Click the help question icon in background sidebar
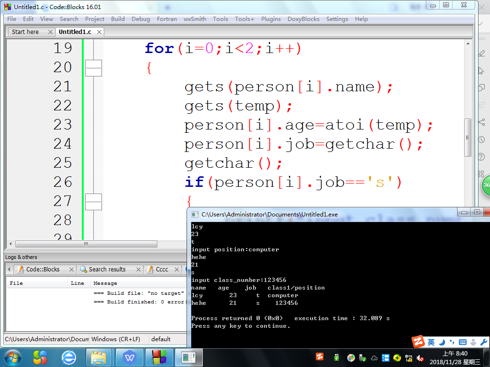Image resolution: width=490 pixels, height=367 pixels. 481,157
